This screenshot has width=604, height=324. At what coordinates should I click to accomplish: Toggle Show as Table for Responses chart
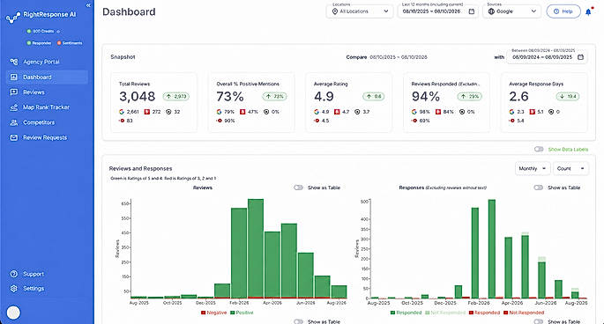(539, 188)
